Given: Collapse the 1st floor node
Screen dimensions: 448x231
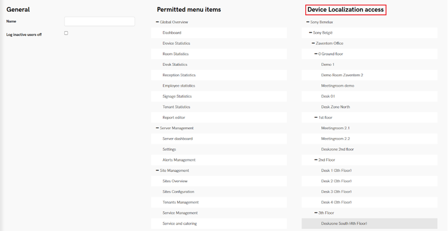Looking at the screenshot, I should [316, 118].
